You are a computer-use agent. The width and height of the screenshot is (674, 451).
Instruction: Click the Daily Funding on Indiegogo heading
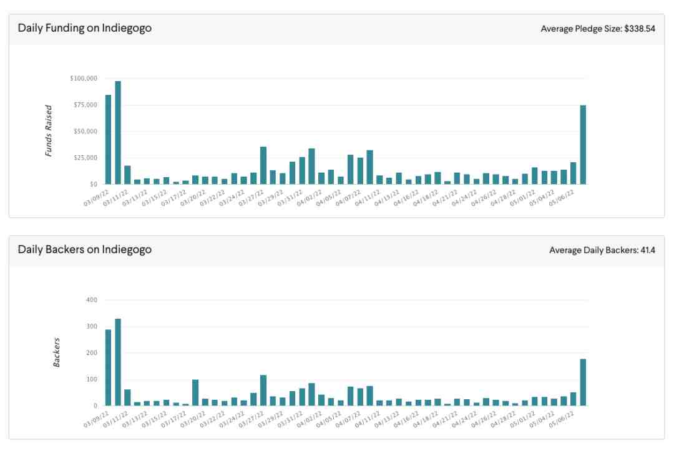tap(84, 28)
